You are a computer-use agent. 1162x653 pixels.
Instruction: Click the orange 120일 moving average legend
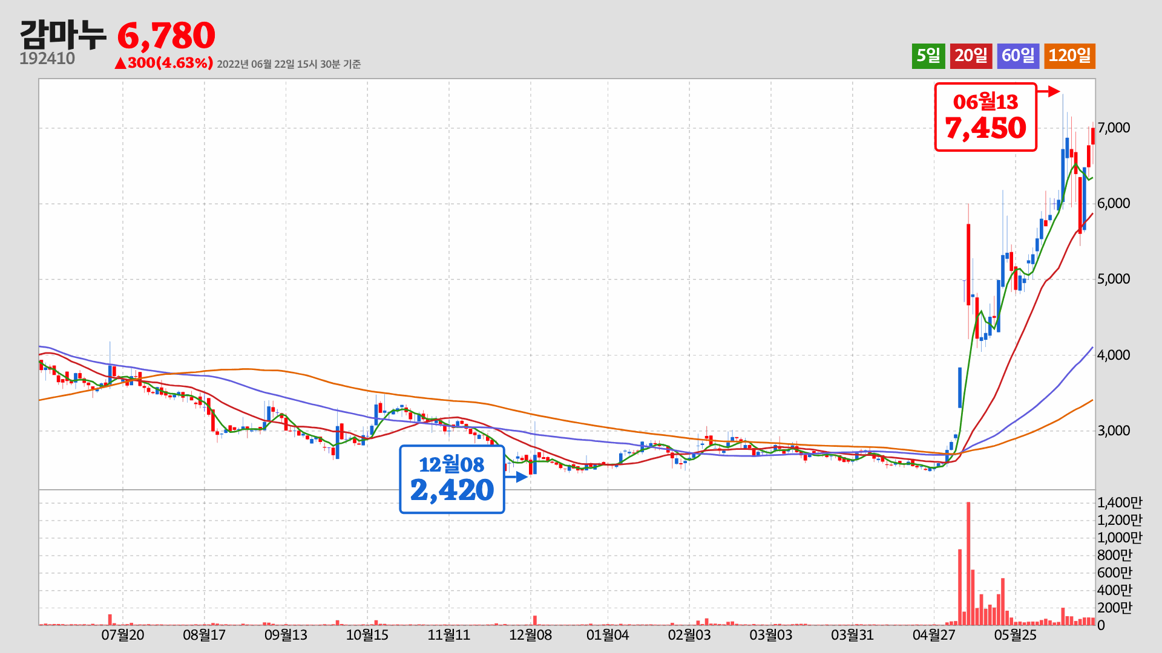pyautogui.click(x=1069, y=56)
